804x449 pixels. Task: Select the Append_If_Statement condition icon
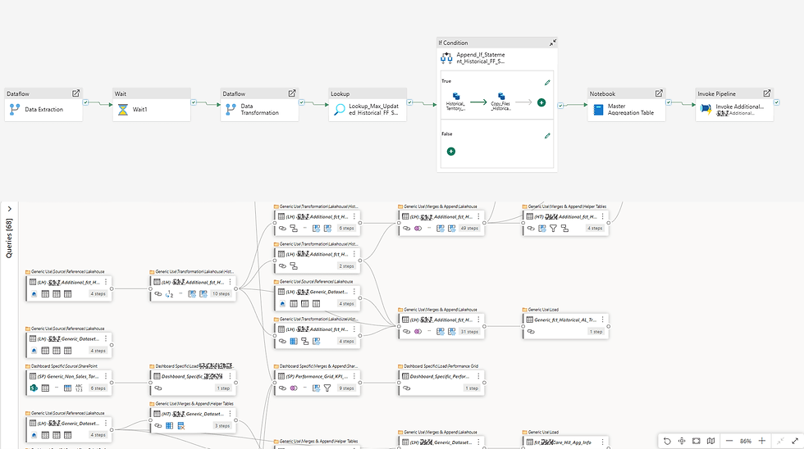click(x=446, y=58)
